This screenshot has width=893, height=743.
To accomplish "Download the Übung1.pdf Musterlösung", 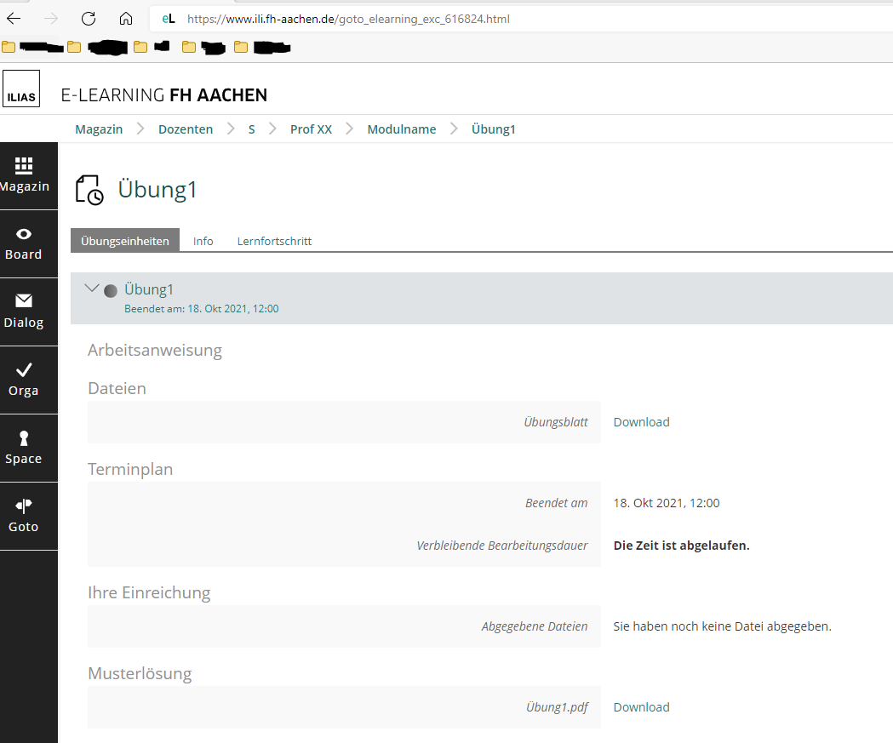I will tap(641, 706).
